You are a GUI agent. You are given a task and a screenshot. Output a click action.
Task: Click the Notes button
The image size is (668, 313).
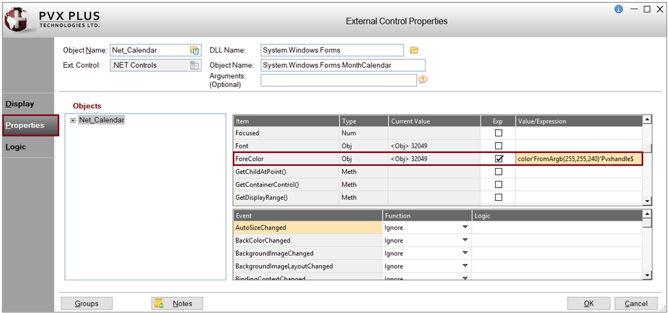[x=177, y=303]
